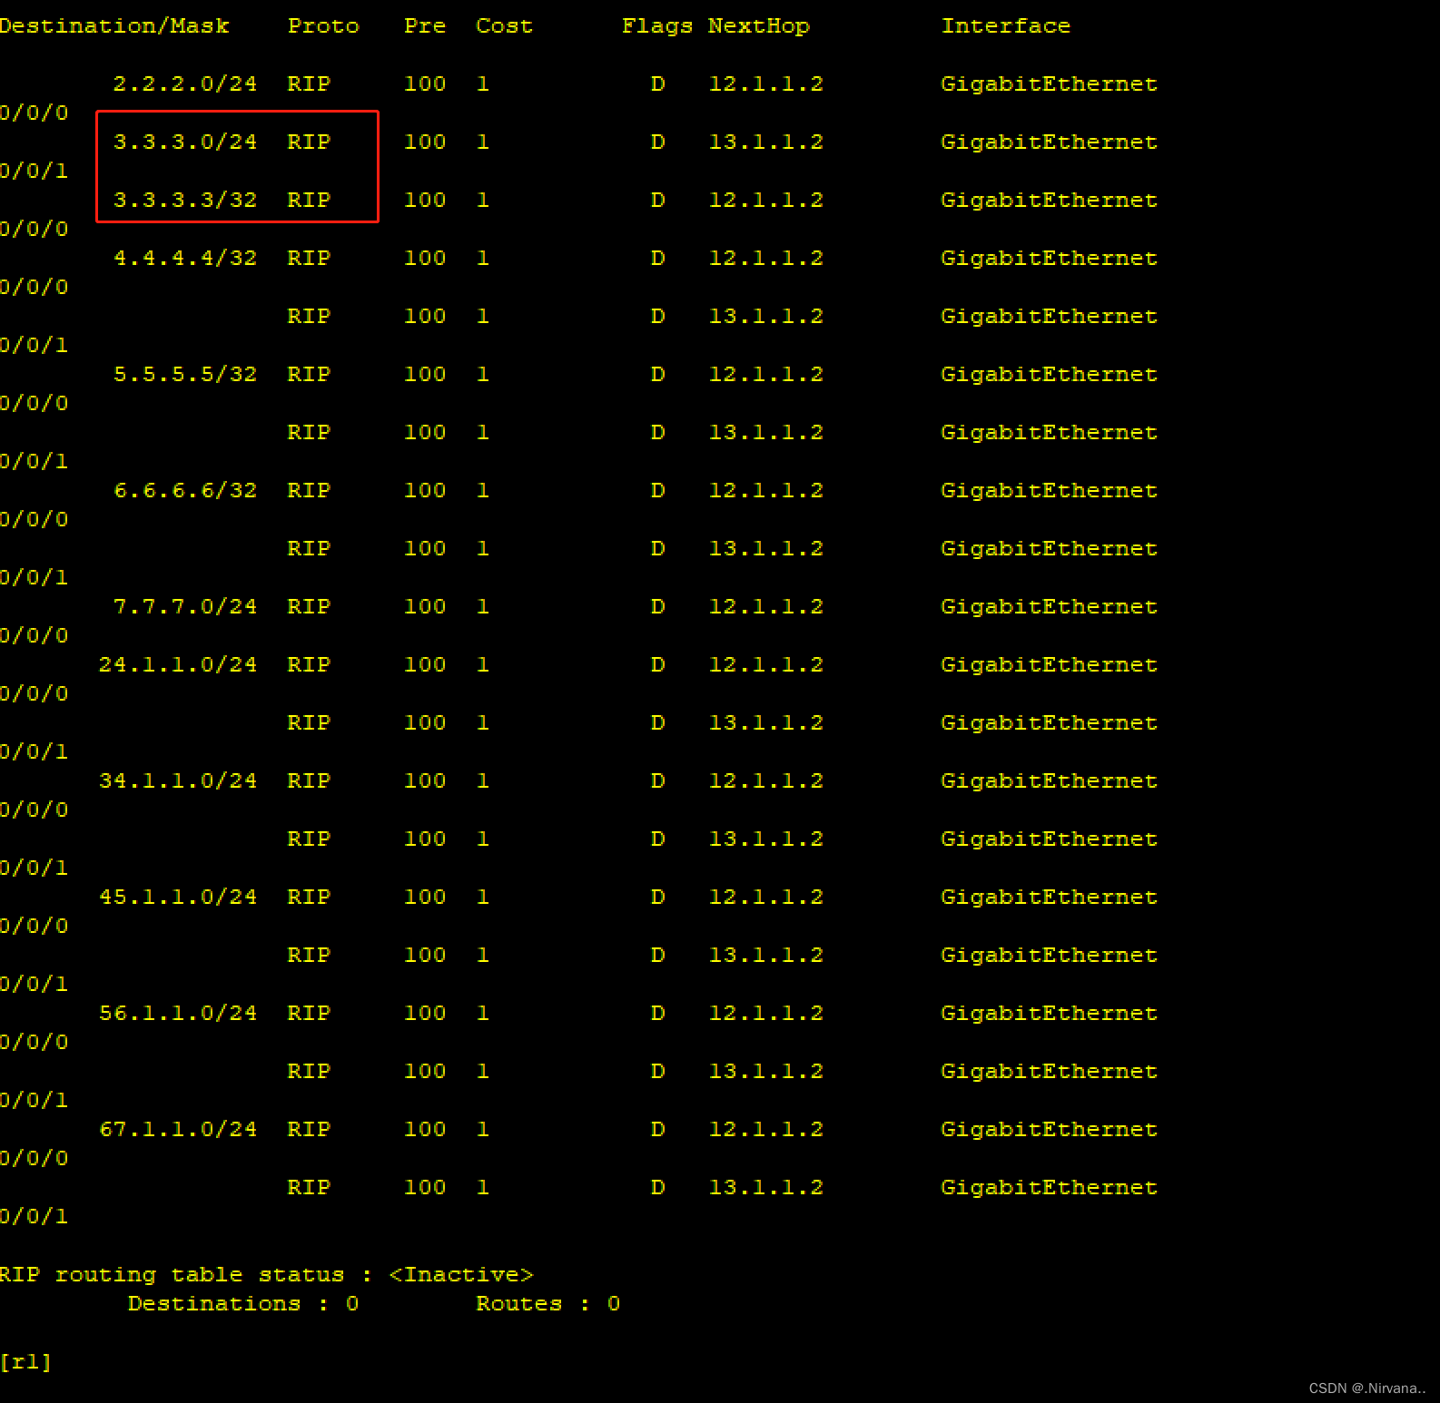This screenshot has width=1440, height=1403.
Task: Select the Flags column header
Action: tap(657, 26)
